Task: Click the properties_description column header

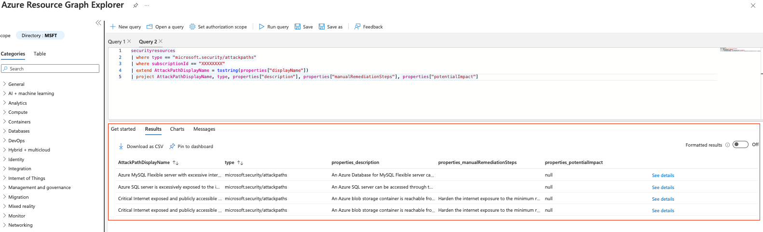Action: click(355, 163)
